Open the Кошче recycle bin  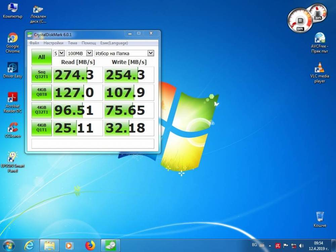[x=320, y=219]
